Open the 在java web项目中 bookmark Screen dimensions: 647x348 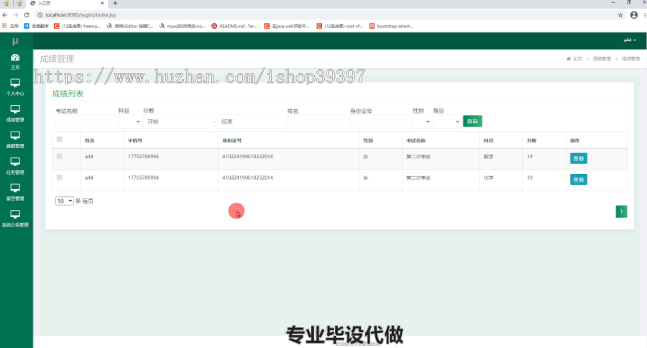click(287, 26)
